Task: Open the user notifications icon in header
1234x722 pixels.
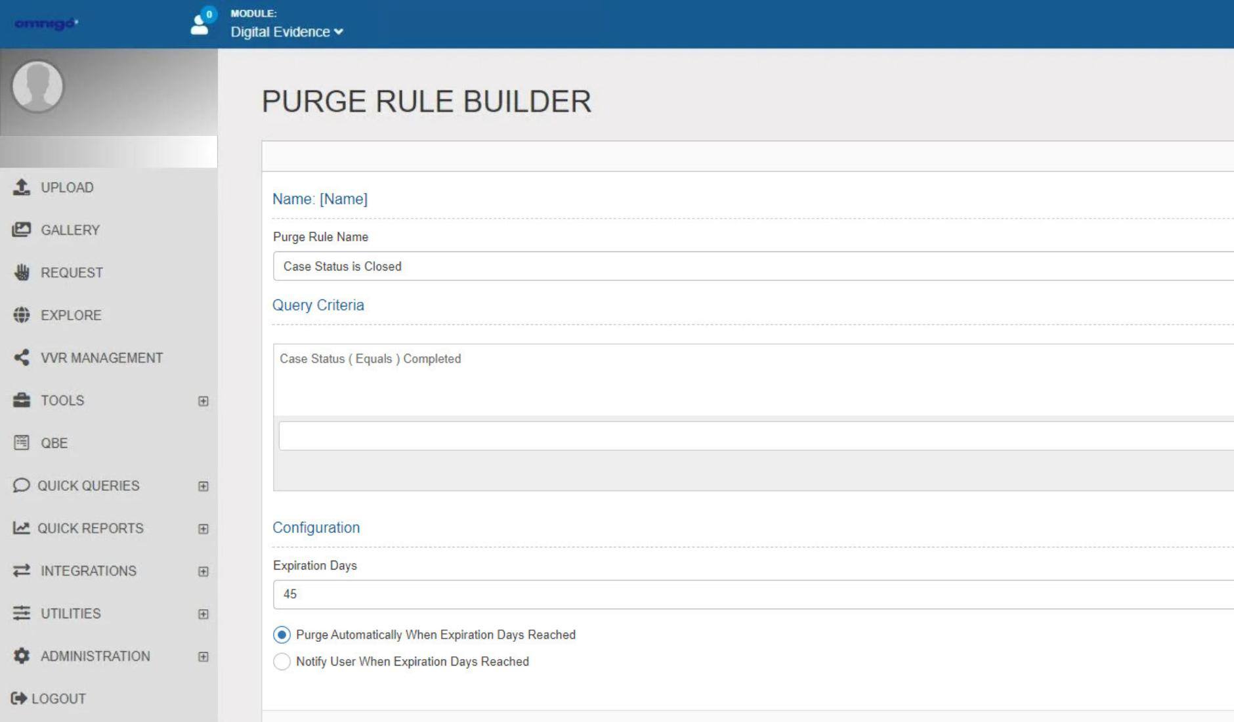Action: point(202,22)
